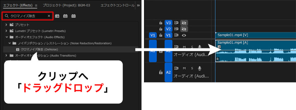Collapse the Noise Reduction/Restoration folder
The width and height of the screenshot is (296, 110).
pos(10,43)
